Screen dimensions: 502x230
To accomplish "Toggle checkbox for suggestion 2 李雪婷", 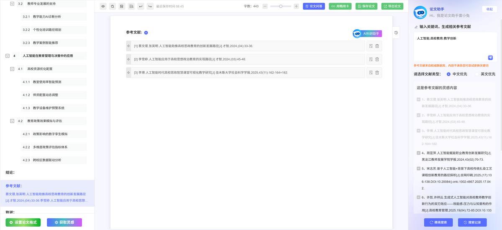I will pos(418,115).
